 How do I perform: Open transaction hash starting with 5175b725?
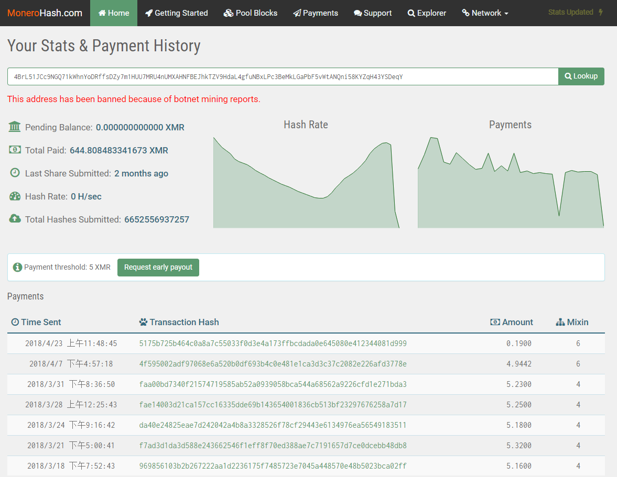point(273,343)
